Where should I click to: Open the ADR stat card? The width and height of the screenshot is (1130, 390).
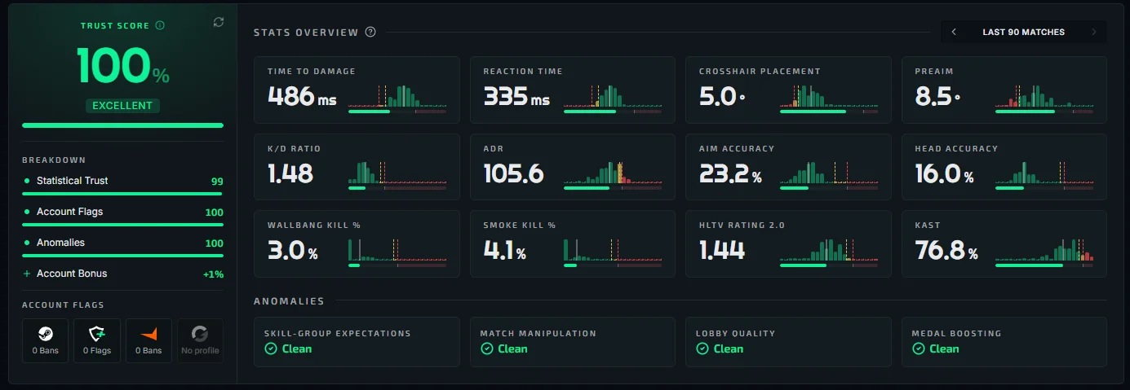coord(573,167)
